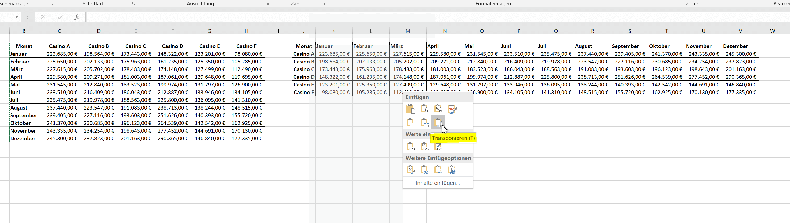Select the 'Casino D' header cell in left table

coord(173,46)
